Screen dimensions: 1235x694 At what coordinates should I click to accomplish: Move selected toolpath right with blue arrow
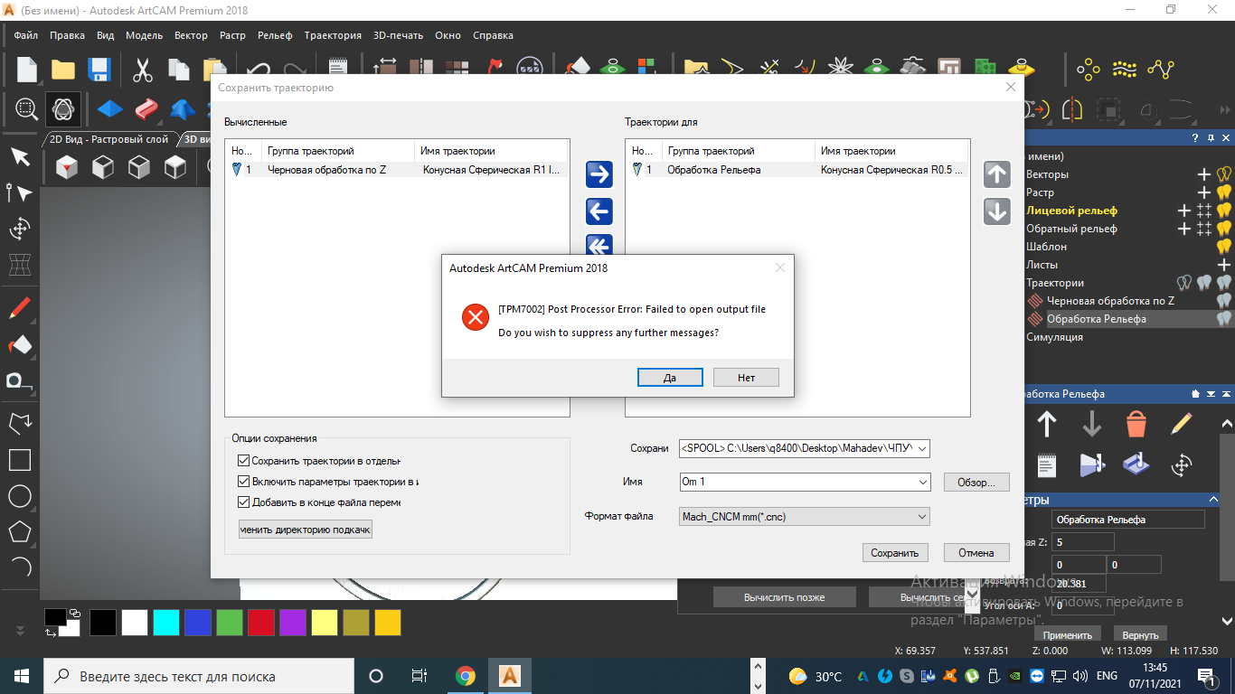(x=599, y=173)
